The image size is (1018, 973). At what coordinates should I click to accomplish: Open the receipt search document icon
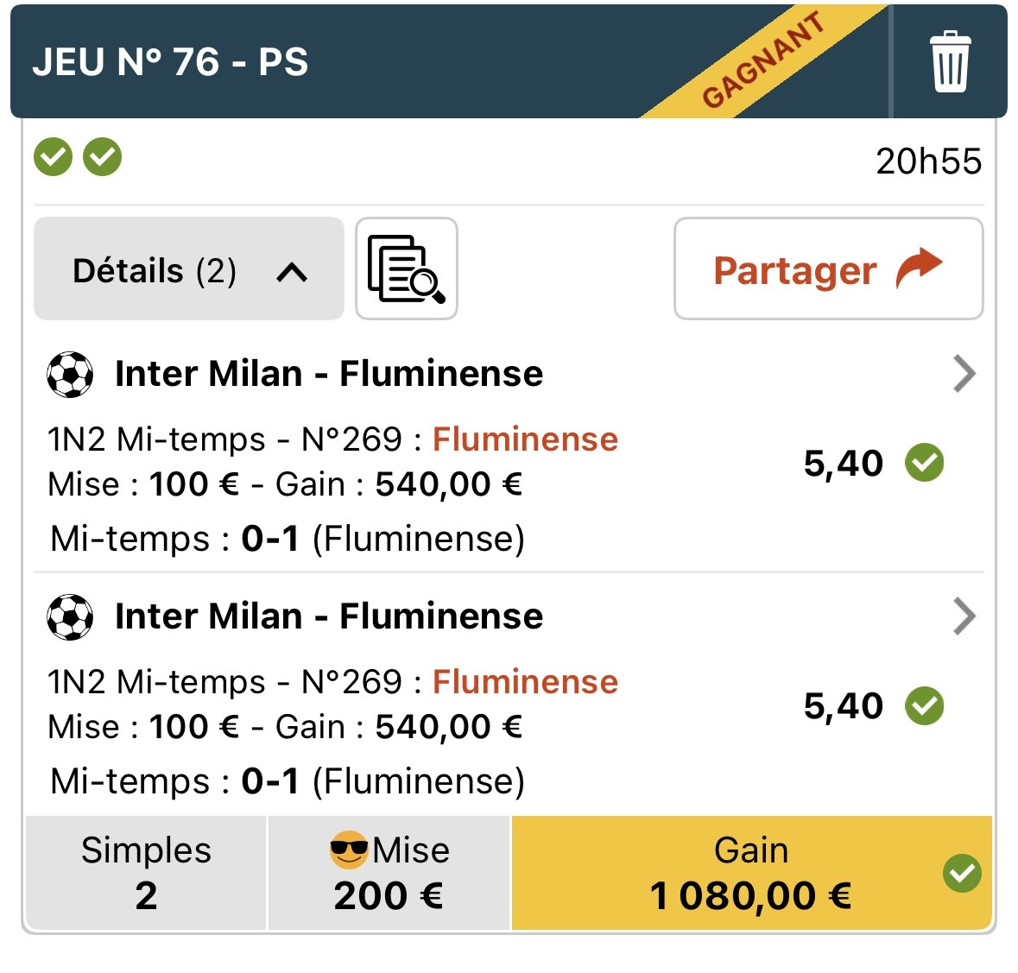pos(407,269)
